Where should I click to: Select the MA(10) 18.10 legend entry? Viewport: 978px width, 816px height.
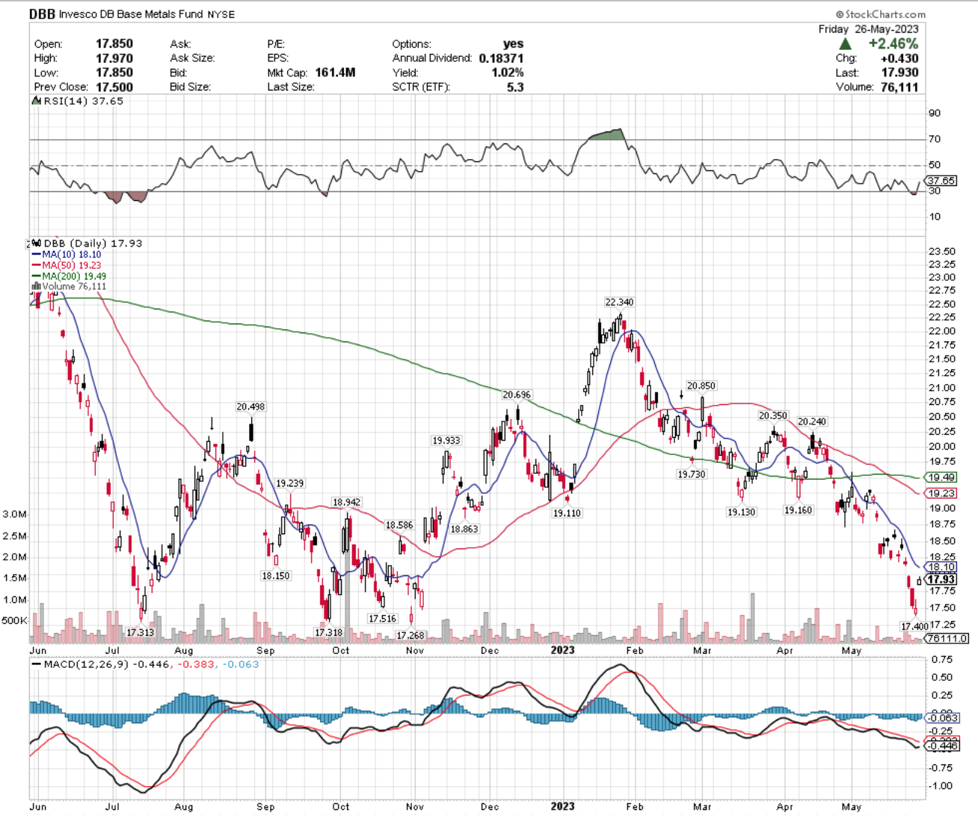[x=66, y=255]
